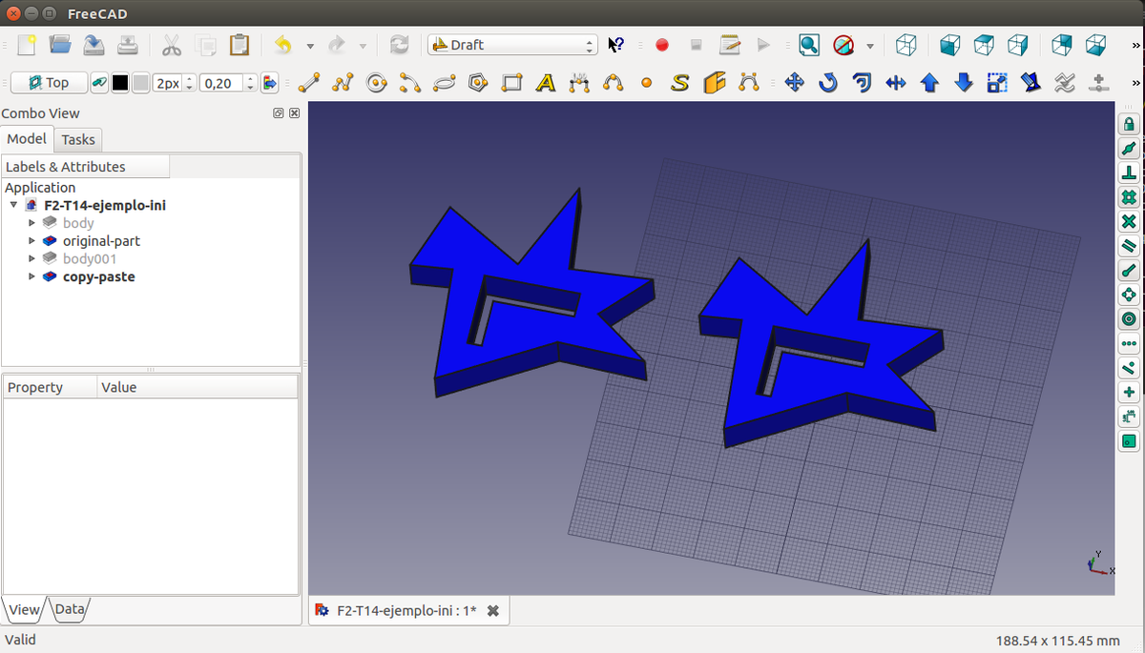Select copy-paste in the model tree
The height and width of the screenshot is (653, 1145).
point(98,276)
